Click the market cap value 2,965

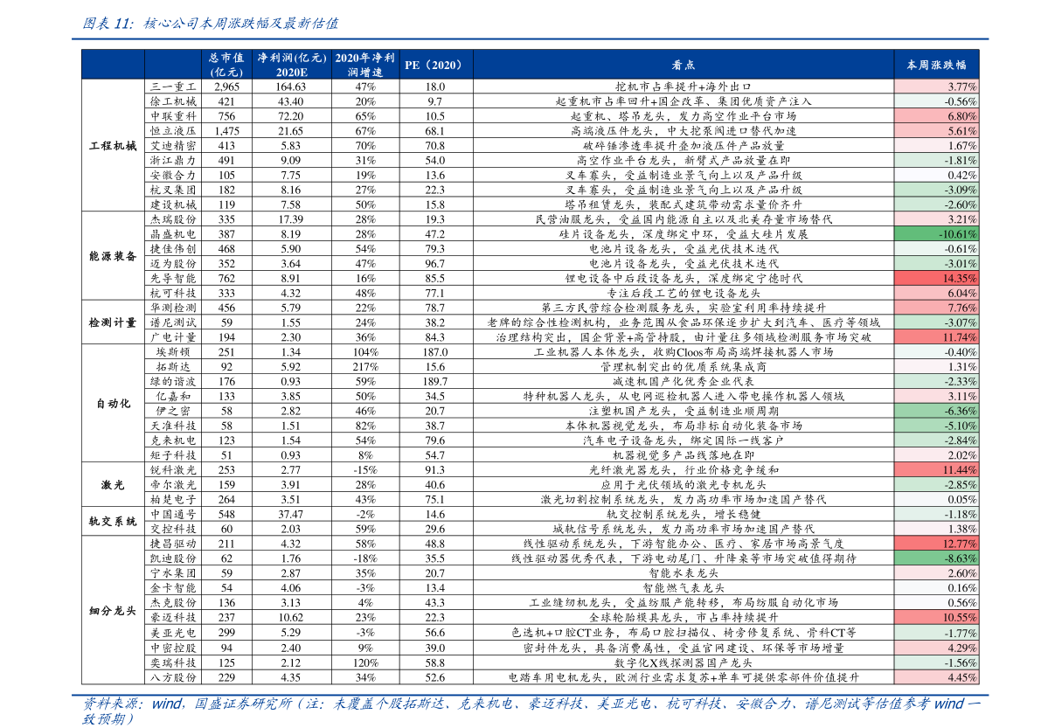pos(227,87)
